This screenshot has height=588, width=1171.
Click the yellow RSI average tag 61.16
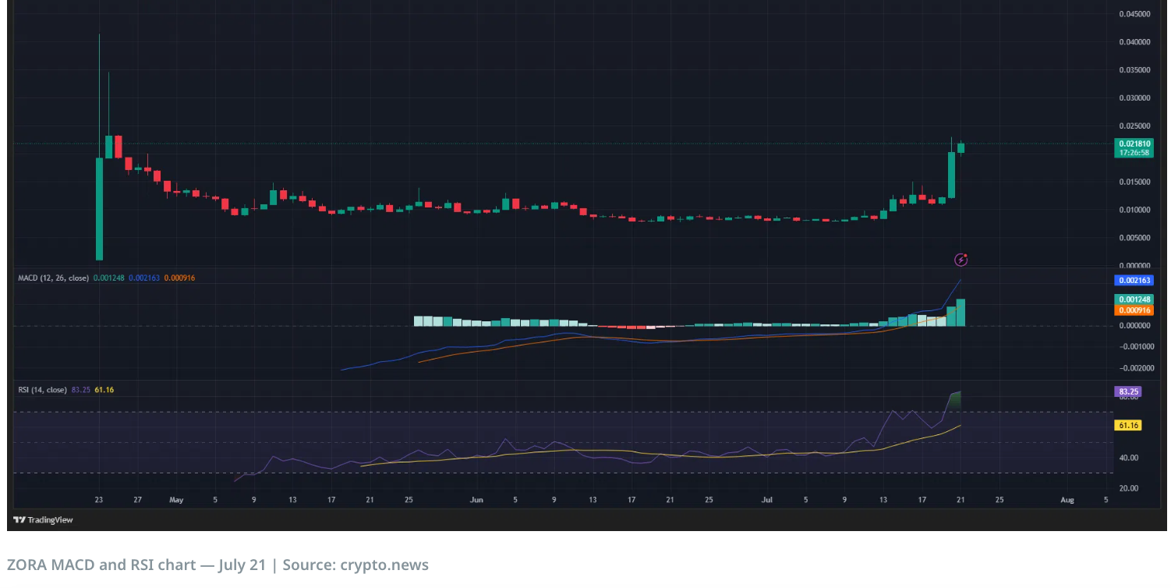[x=1128, y=426]
